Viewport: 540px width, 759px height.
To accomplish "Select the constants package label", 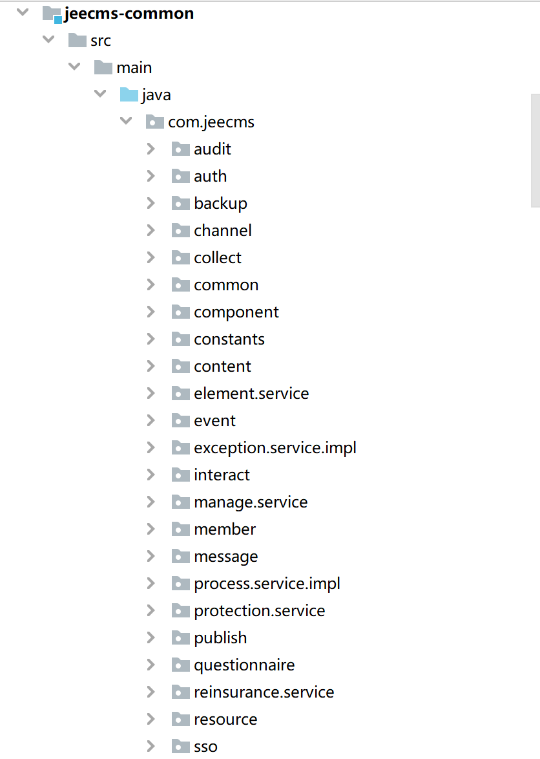I will pyautogui.click(x=229, y=339).
